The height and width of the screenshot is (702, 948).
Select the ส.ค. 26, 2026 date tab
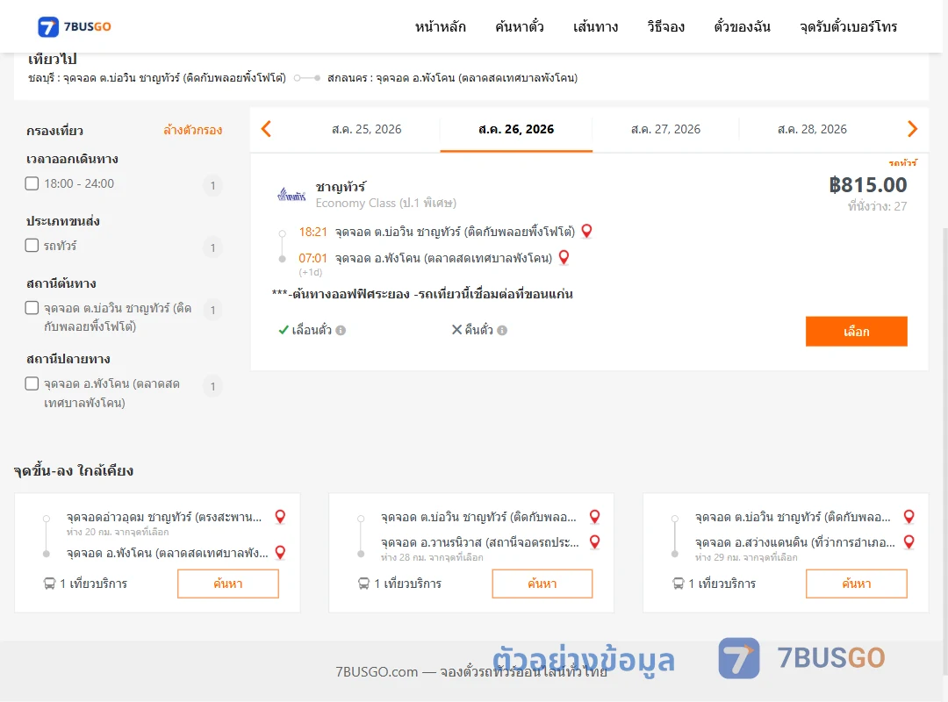click(x=516, y=129)
